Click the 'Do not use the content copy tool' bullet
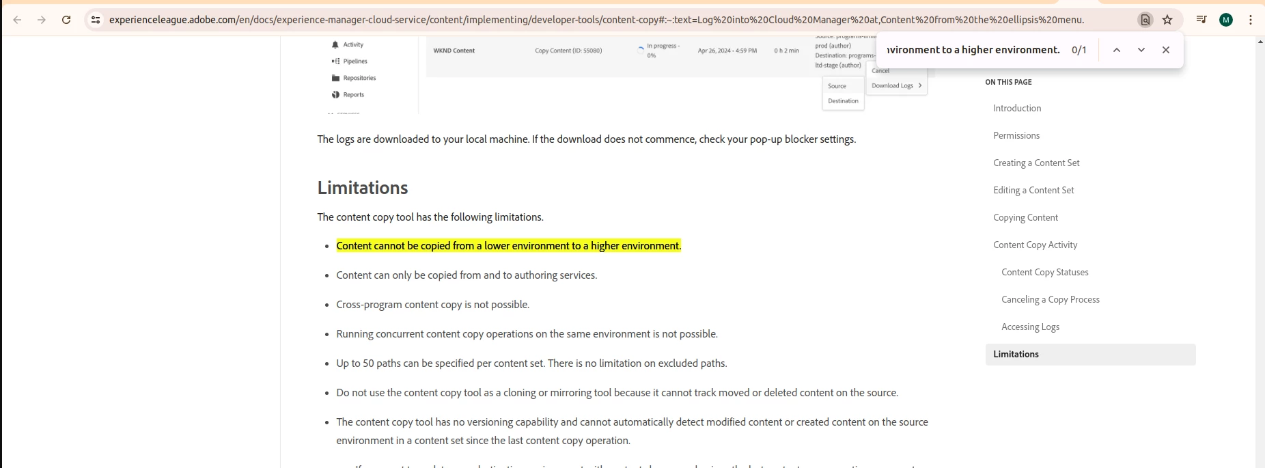 [617, 393]
